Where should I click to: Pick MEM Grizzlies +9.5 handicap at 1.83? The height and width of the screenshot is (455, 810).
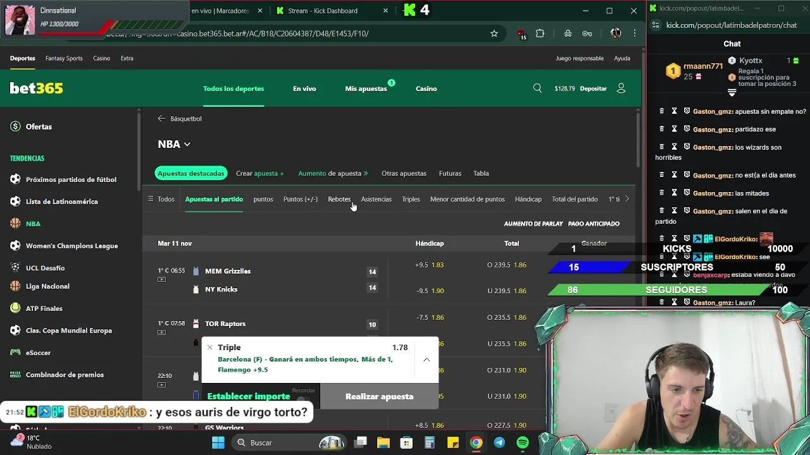click(430, 265)
